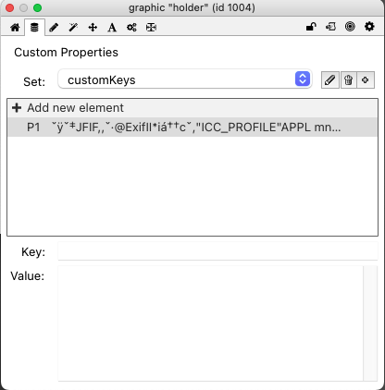
Task: Click inside the Value text area
Action: click(x=211, y=323)
